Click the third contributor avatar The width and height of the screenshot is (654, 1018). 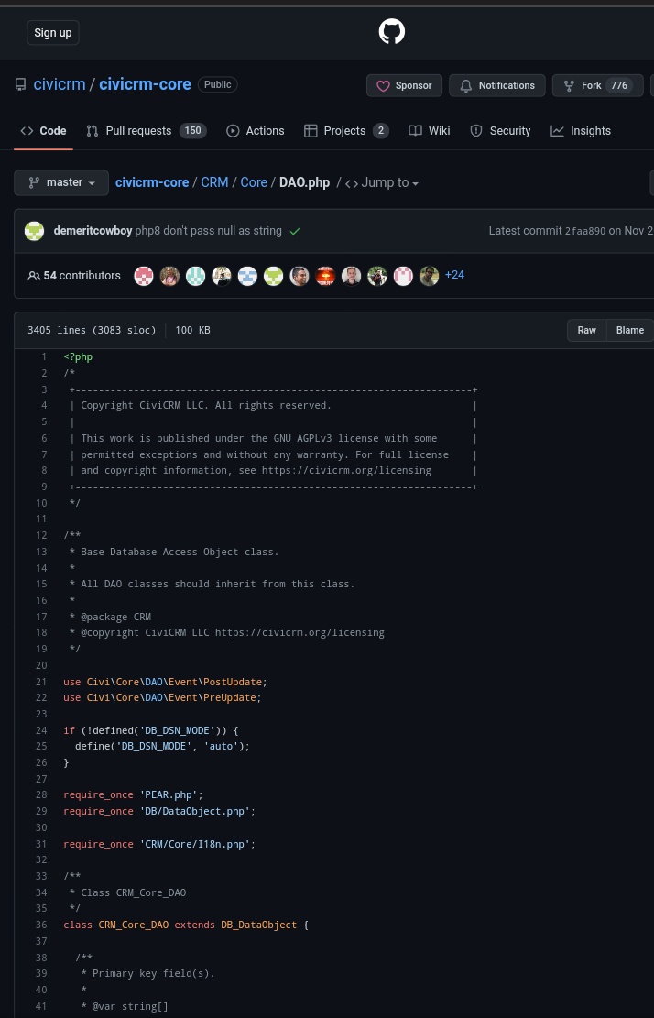pyautogui.click(x=196, y=276)
